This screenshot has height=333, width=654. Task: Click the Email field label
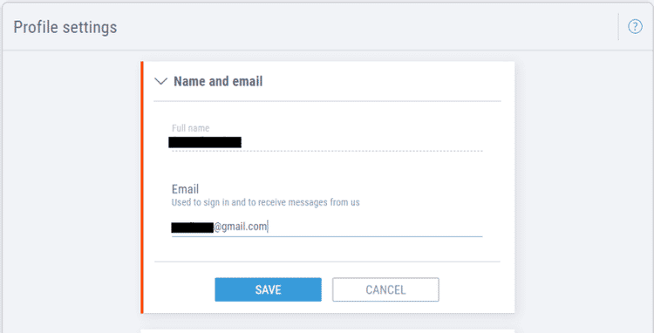(185, 189)
